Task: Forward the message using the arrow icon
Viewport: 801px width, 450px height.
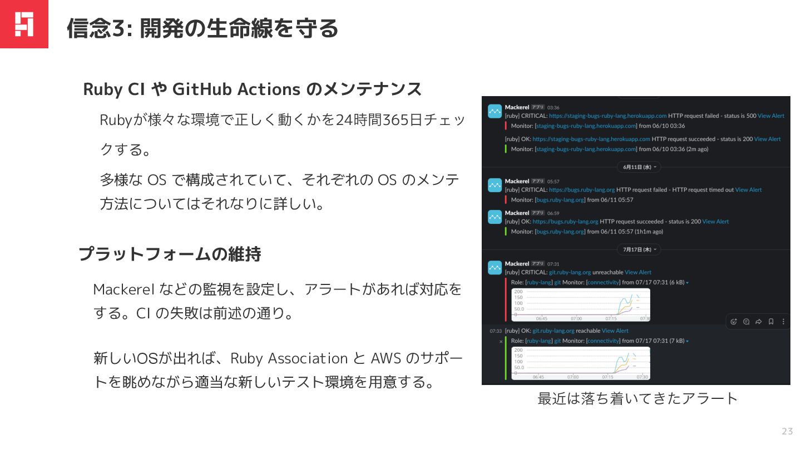Action: click(x=758, y=321)
